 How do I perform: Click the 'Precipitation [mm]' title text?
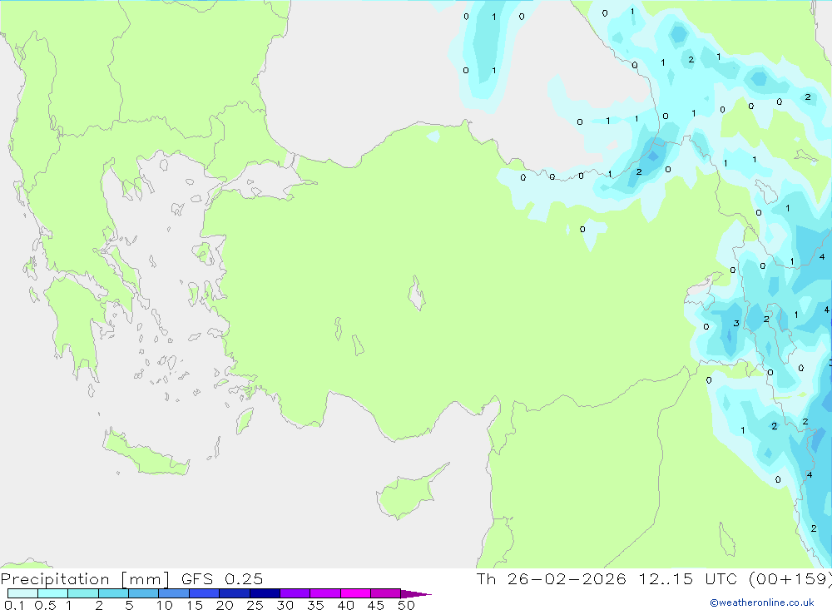86,579
